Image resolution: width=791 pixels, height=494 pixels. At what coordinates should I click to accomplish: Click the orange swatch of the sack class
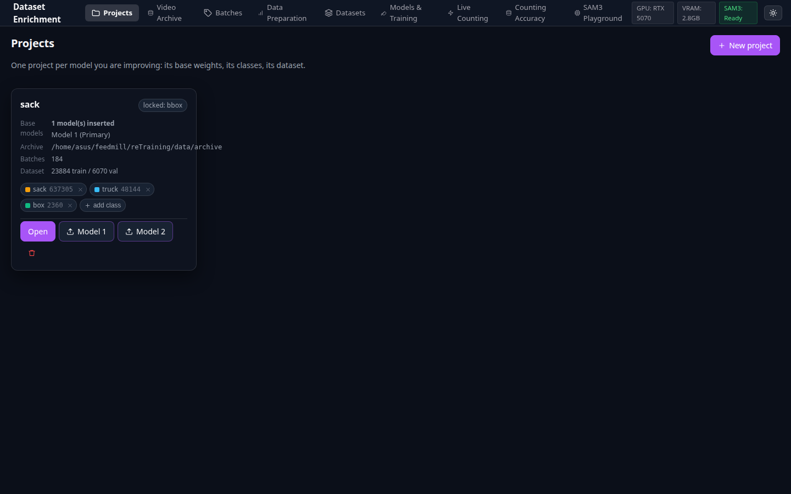click(x=27, y=189)
